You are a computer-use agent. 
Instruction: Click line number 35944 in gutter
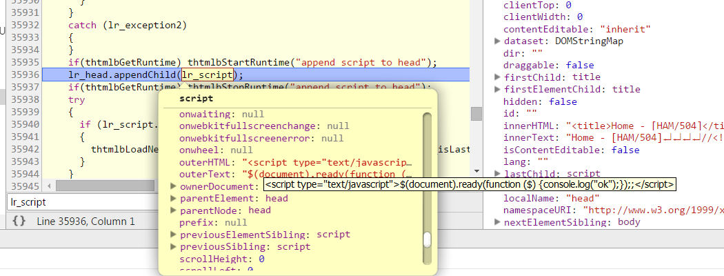(24, 174)
